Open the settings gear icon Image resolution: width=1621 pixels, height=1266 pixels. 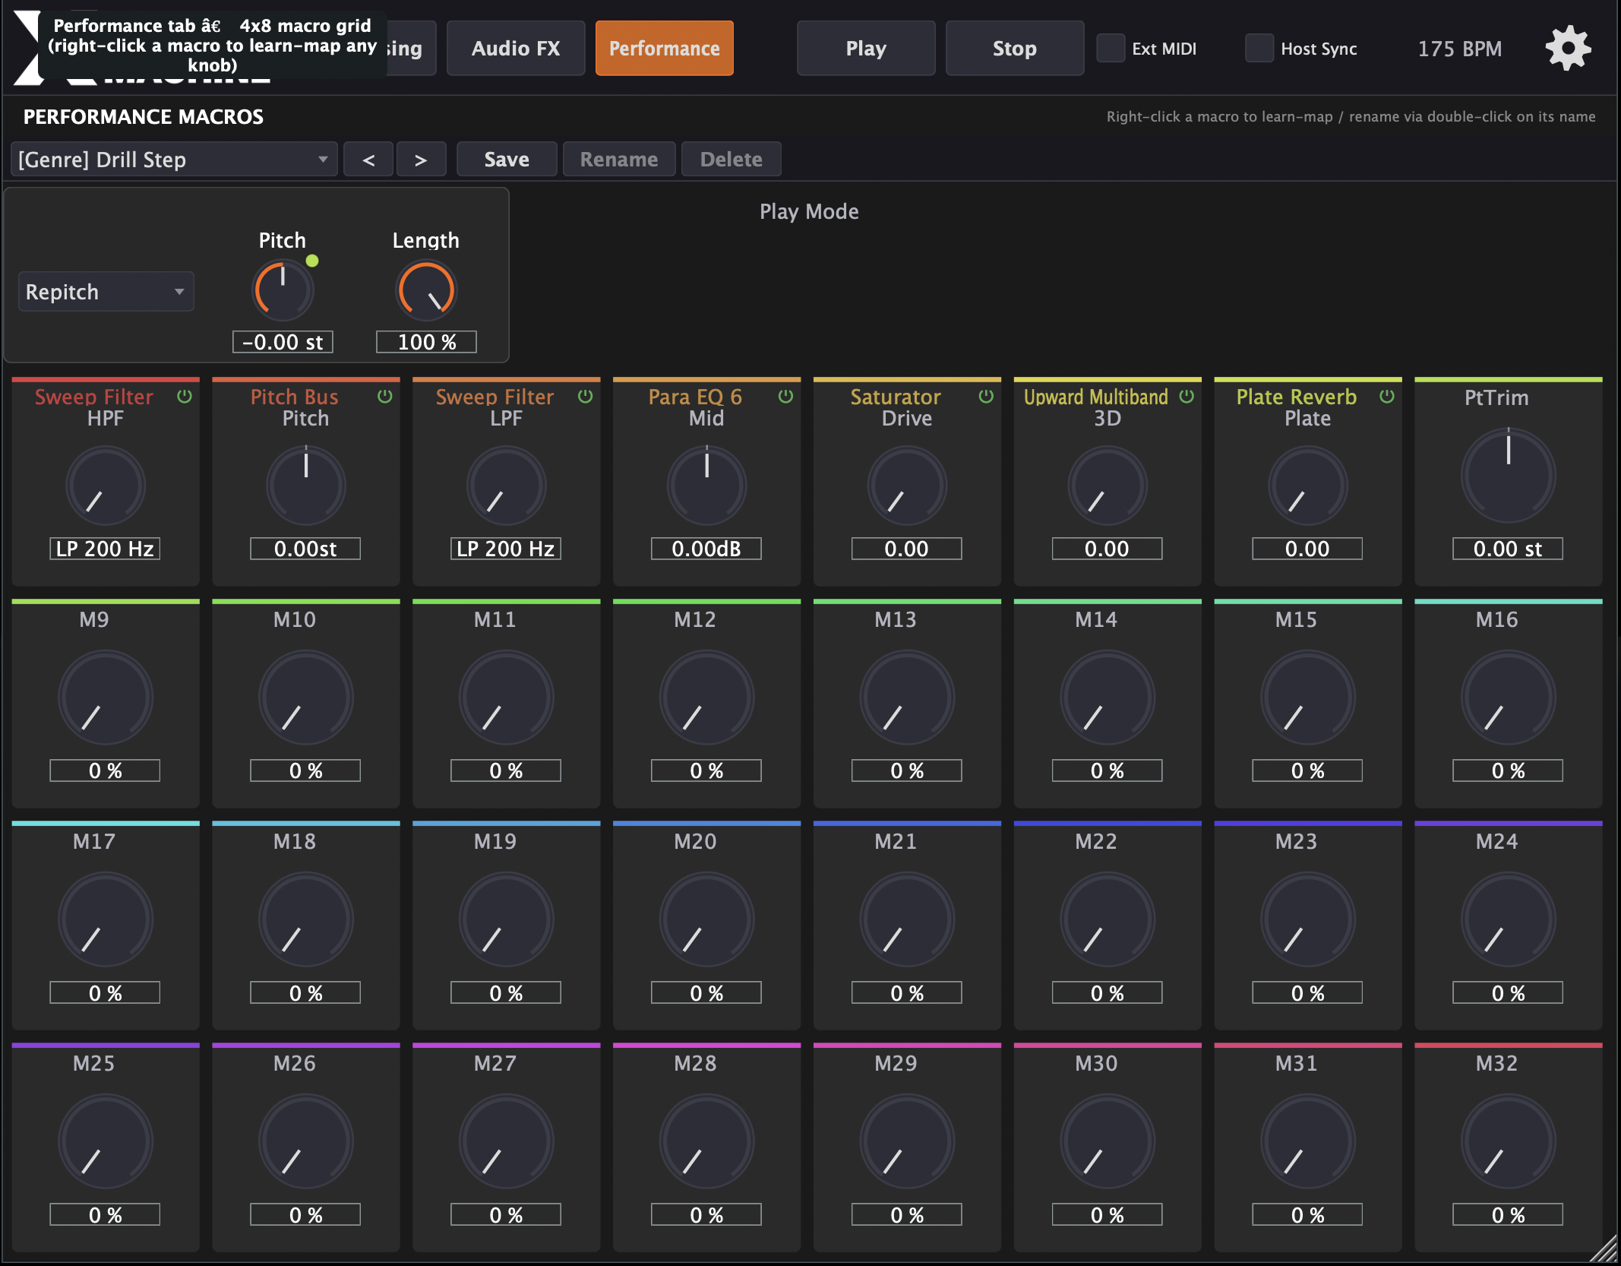coord(1568,49)
